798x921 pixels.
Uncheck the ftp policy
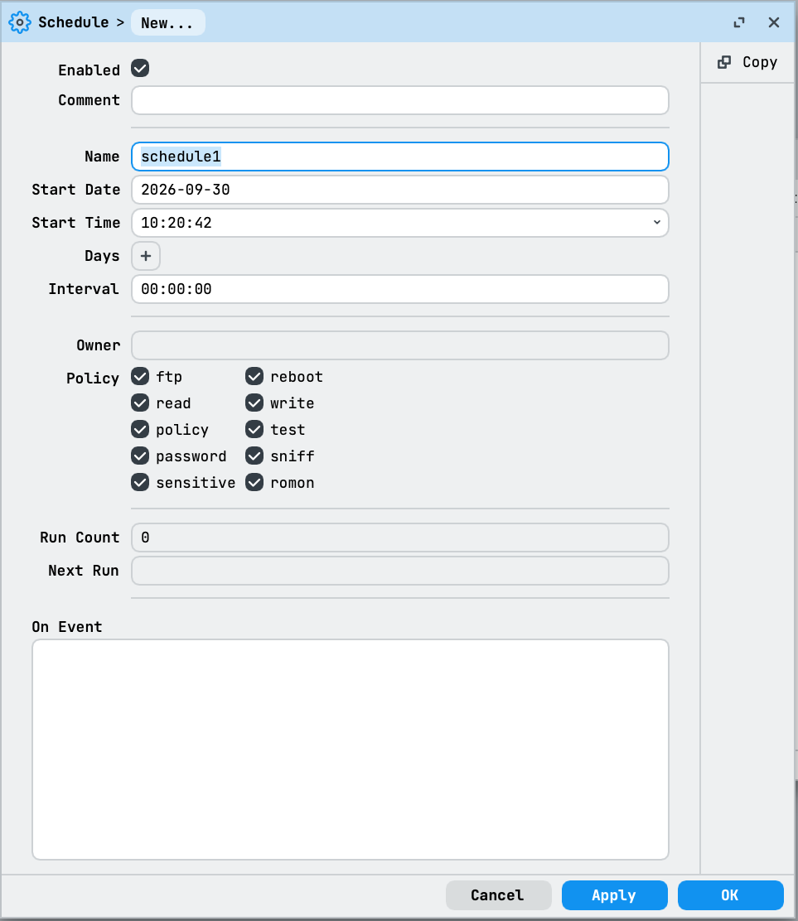140,376
